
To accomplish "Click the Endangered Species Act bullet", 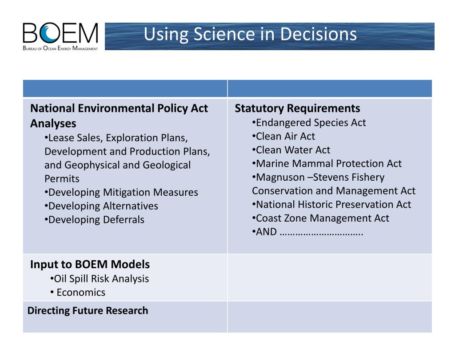I will click(x=309, y=123).
